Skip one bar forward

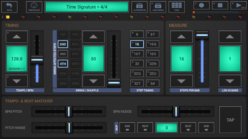(x=206, y=128)
